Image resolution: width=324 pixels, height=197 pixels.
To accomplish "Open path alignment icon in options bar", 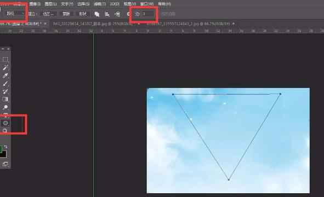I will [107, 14].
